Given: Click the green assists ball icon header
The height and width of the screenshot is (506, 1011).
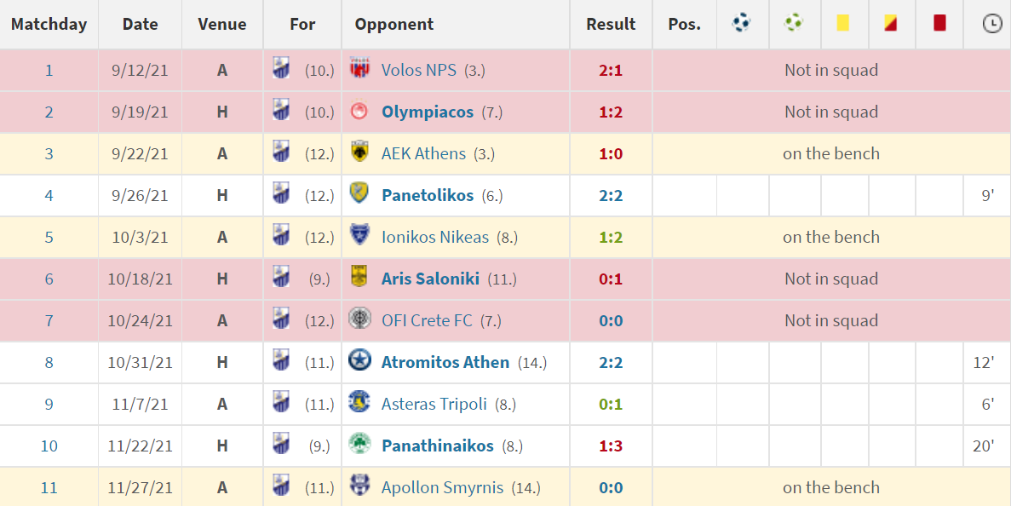Looking at the screenshot, I should click(x=794, y=23).
